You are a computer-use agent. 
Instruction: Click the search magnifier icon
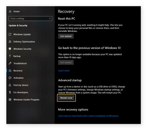coord(50,19)
